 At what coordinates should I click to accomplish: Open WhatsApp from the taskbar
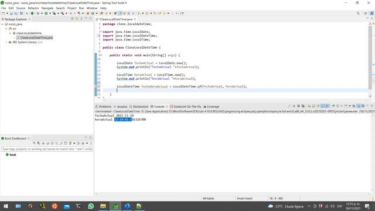pos(91,206)
